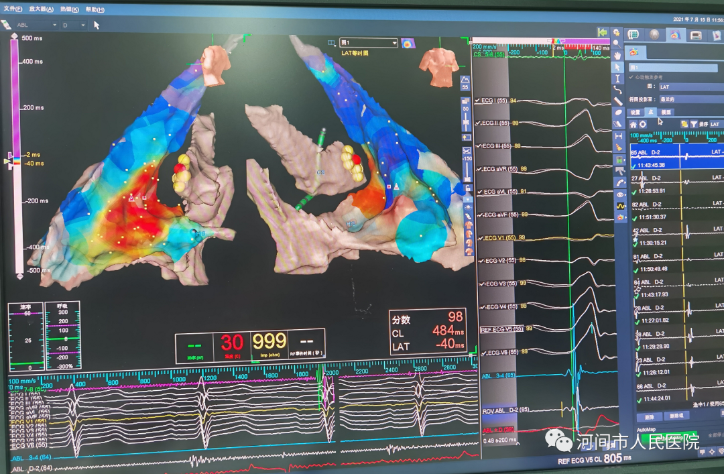724x474 pixels.
Task: Click the green back arrow icon
Action: coord(603,32)
